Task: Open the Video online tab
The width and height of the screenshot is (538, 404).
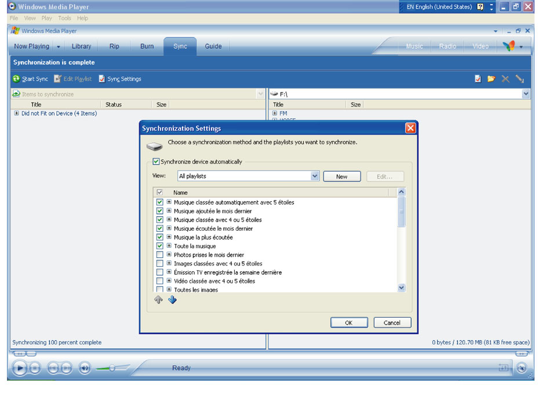Action: (481, 46)
